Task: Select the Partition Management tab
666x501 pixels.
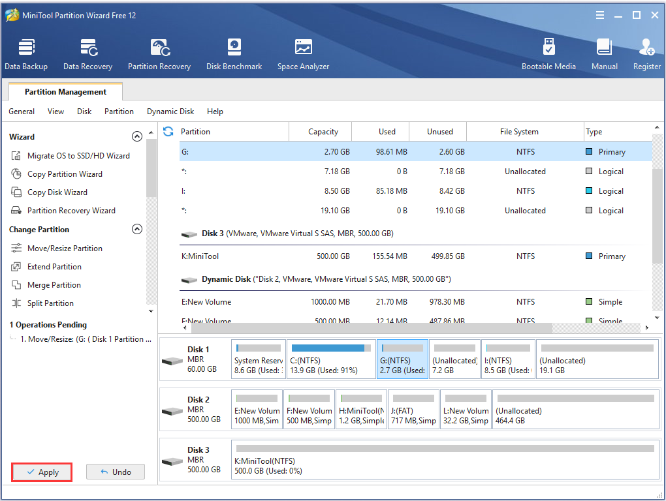Action: point(65,92)
